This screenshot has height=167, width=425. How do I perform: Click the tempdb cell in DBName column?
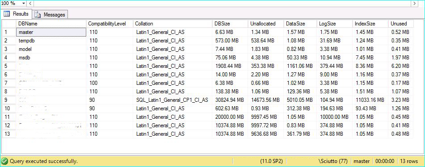(x=51, y=41)
